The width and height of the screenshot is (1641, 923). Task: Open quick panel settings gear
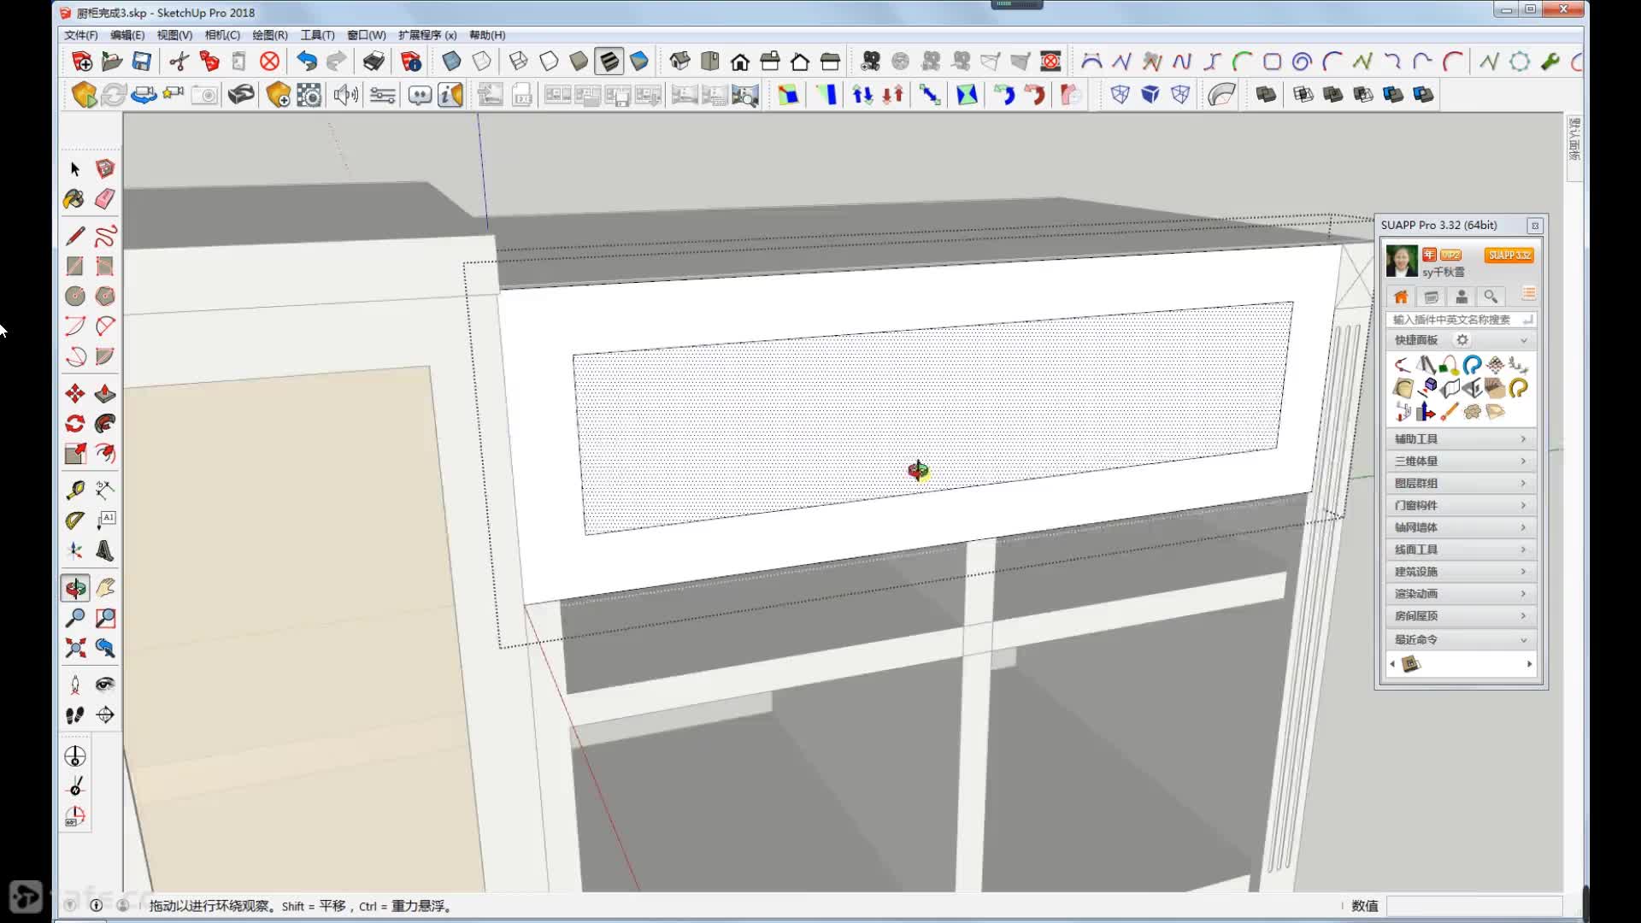click(1462, 340)
